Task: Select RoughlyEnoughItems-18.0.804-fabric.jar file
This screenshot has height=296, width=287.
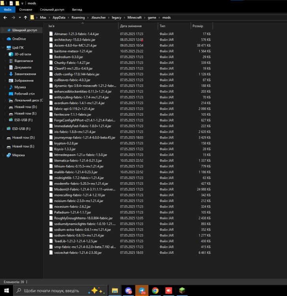Action: (x=83, y=218)
